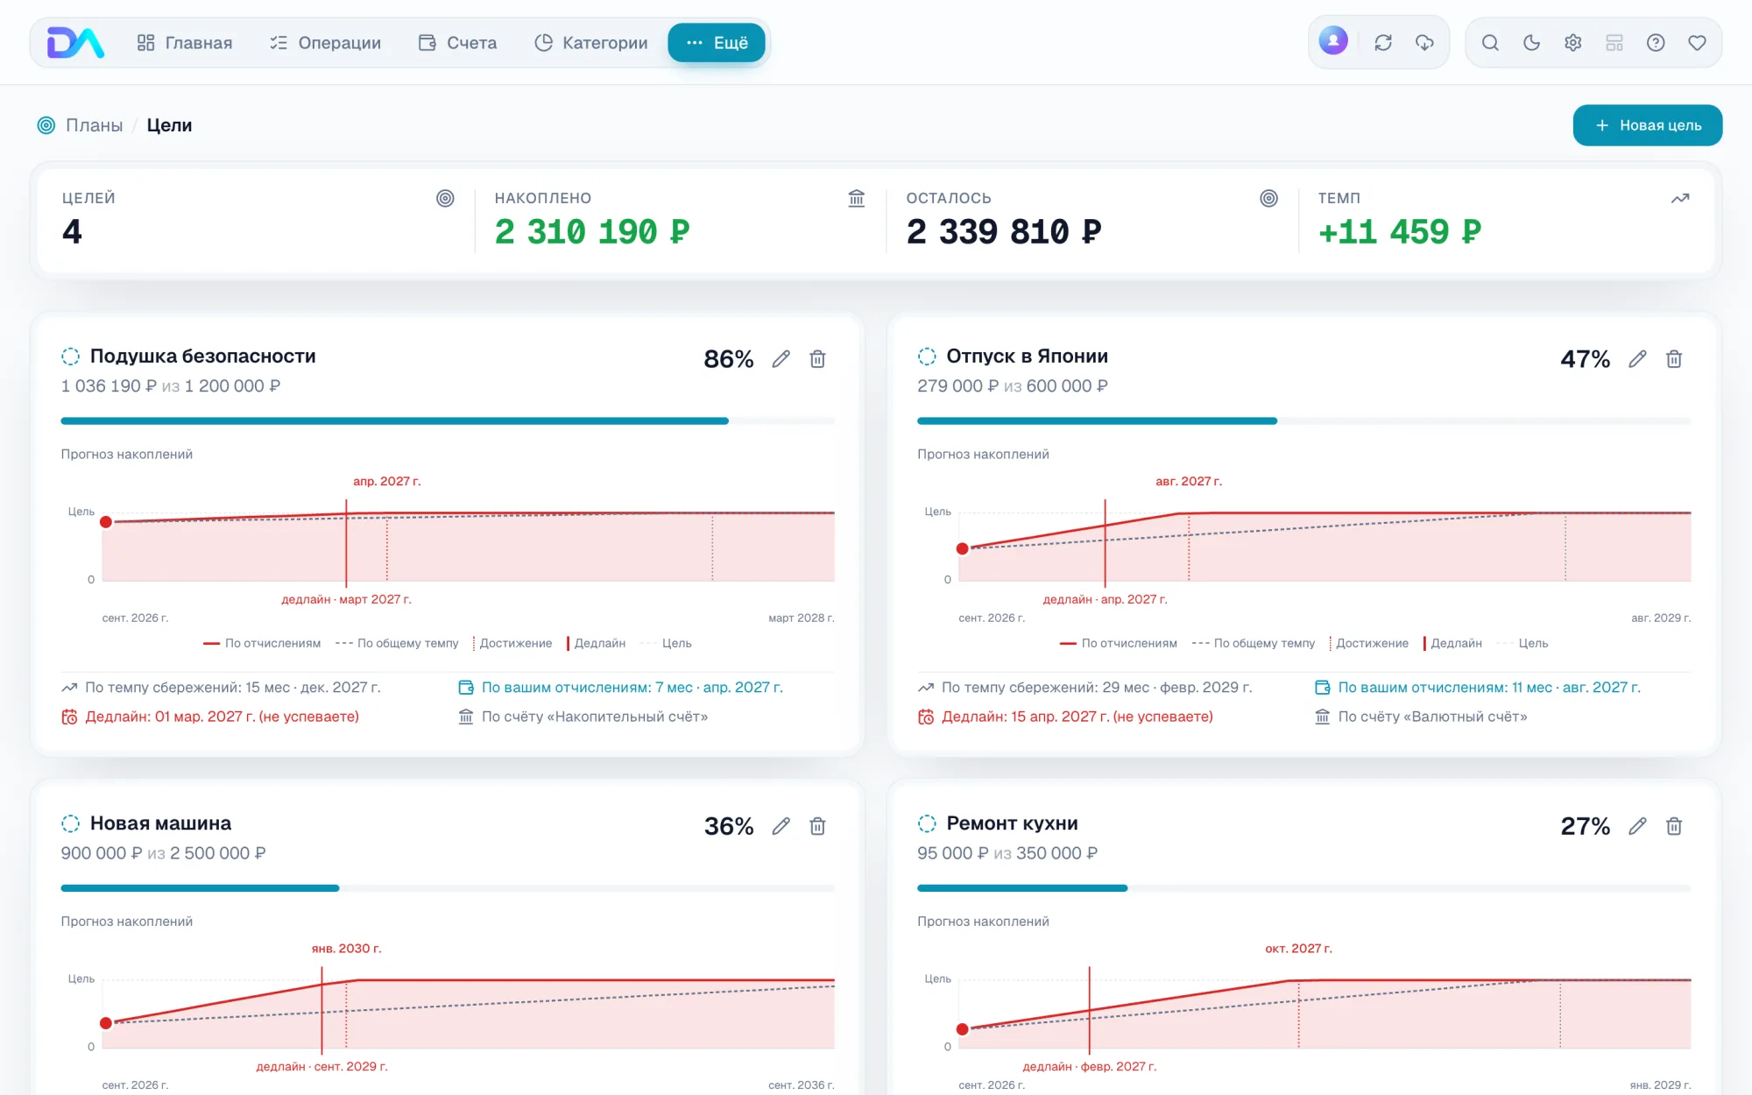Open the Операции tab

click(325, 43)
